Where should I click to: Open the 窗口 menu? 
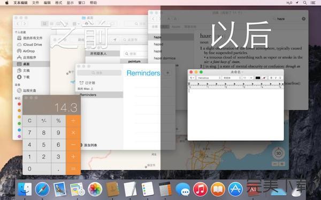point(82,3)
